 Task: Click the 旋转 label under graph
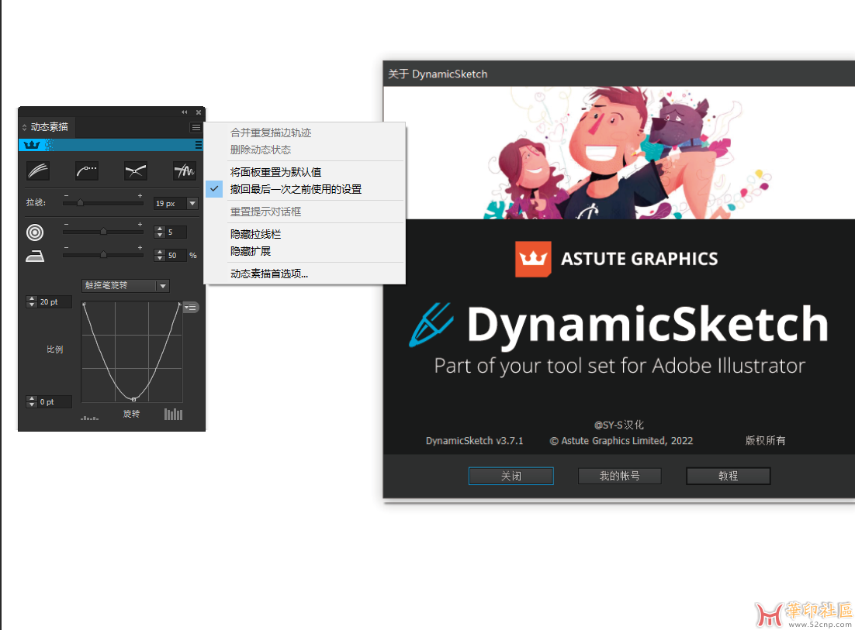(131, 414)
